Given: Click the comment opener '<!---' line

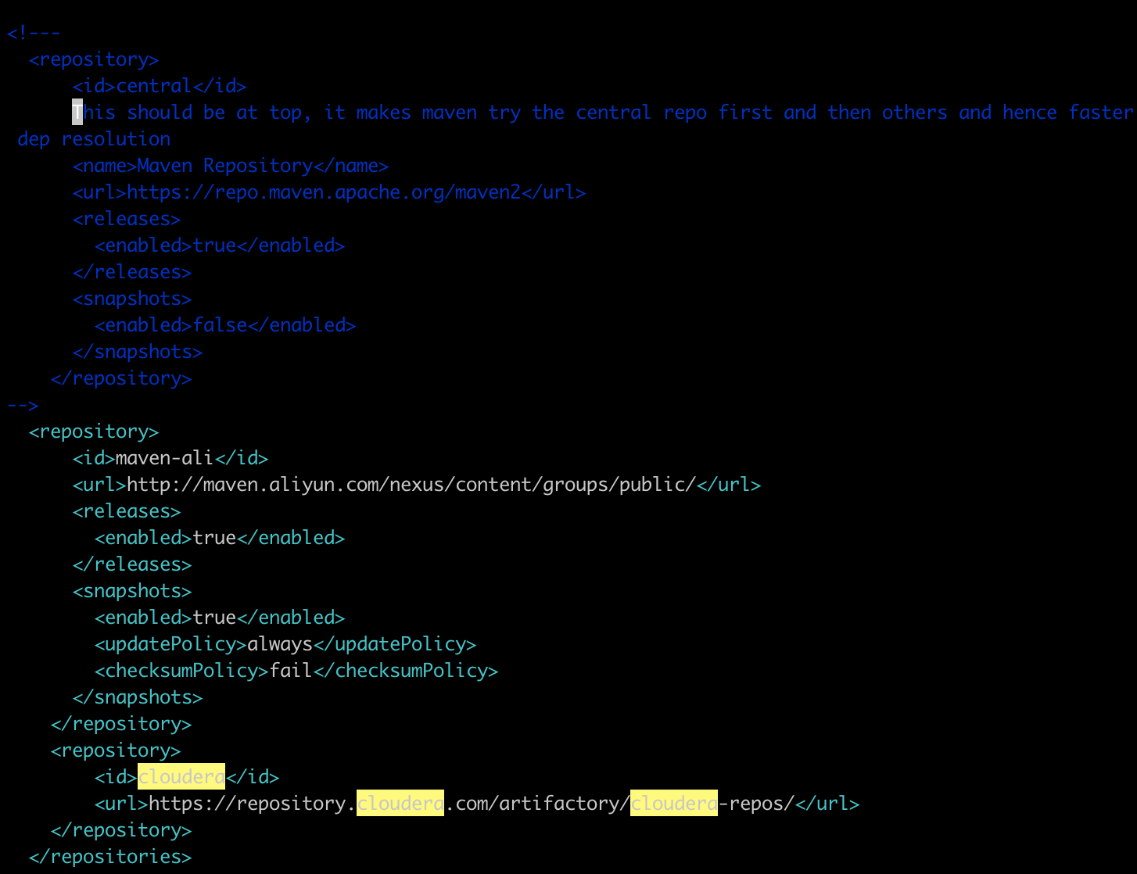Looking at the screenshot, I should click(34, 33).
